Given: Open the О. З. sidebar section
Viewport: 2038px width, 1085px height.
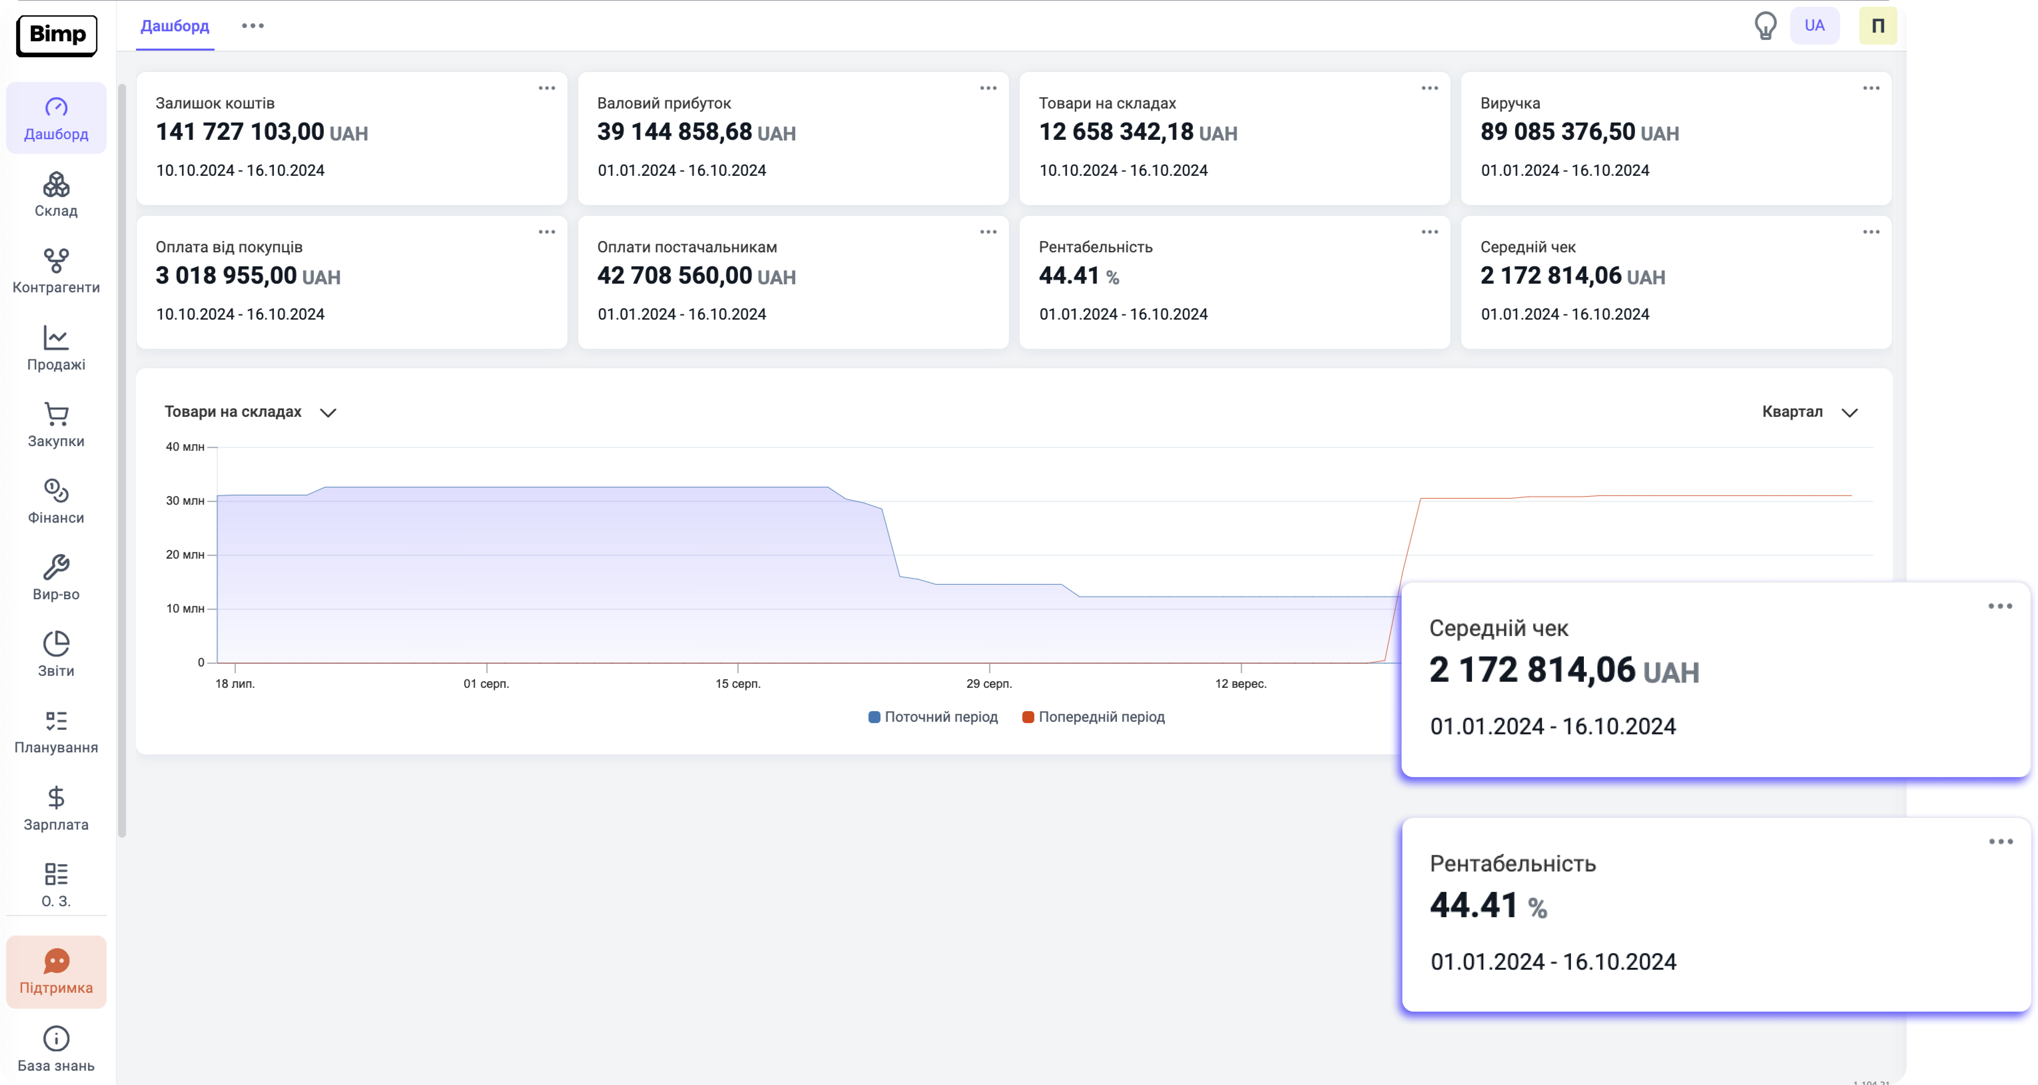Looking at the screenshot, I should click(x=56, y=885).
